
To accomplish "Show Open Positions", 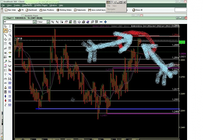I will click(46, 10).
